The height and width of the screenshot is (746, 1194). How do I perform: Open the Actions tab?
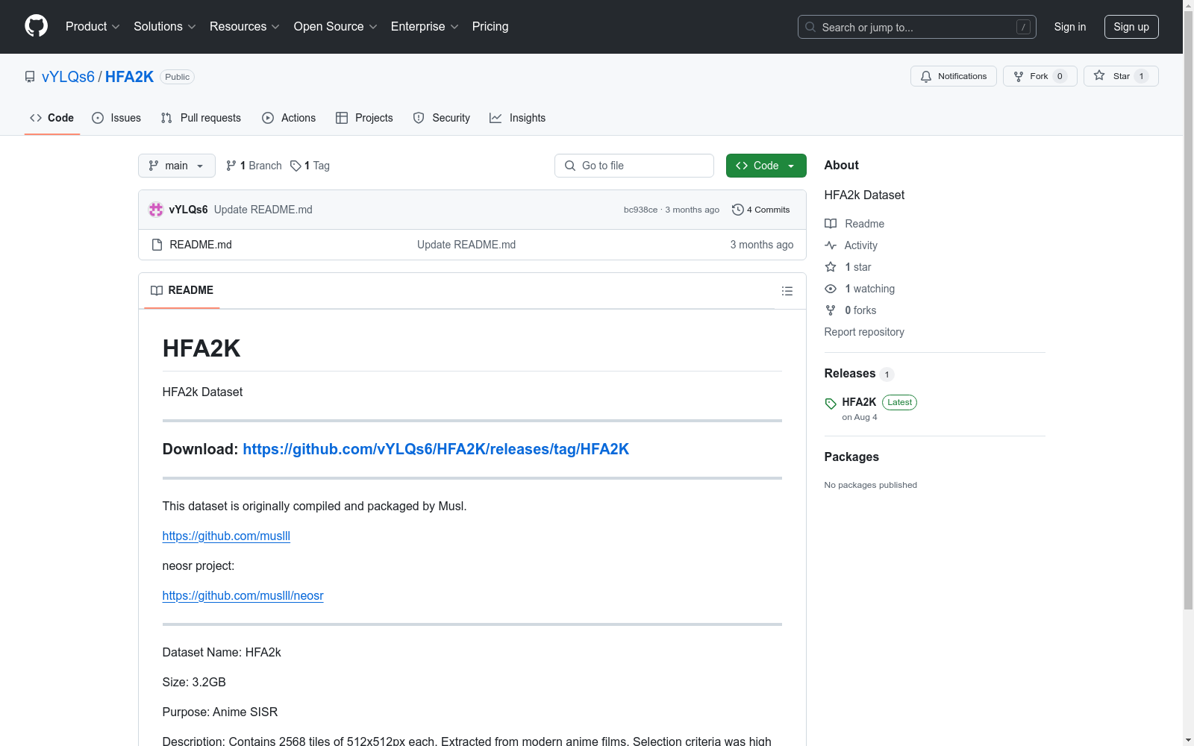[289, 118]
